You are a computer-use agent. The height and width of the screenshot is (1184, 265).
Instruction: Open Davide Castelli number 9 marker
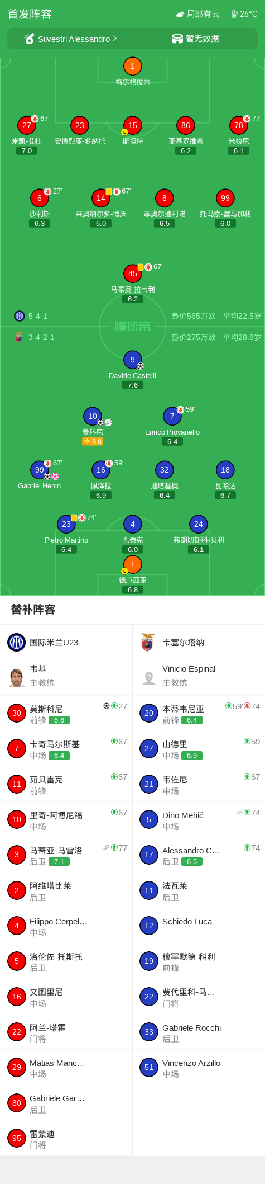point(132,360)
